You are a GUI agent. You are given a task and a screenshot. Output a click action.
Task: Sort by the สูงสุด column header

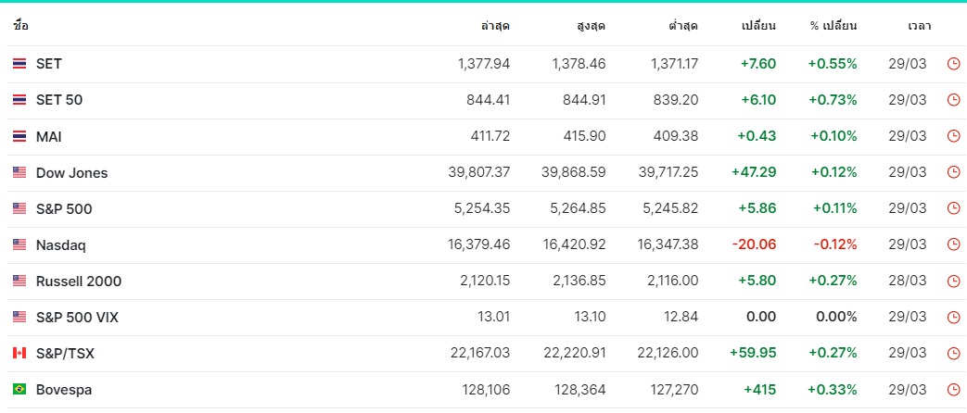(591, 26)
